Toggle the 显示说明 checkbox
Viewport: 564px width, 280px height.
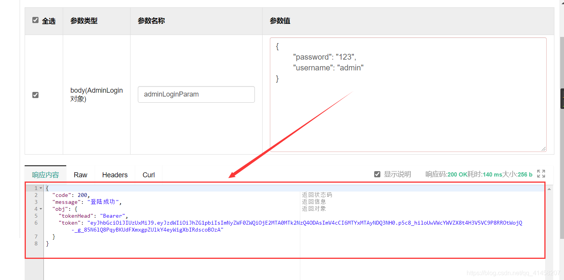377,174
